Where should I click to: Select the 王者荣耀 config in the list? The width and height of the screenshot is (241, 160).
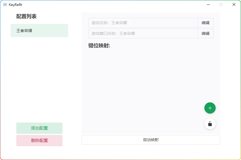point(39,31)
